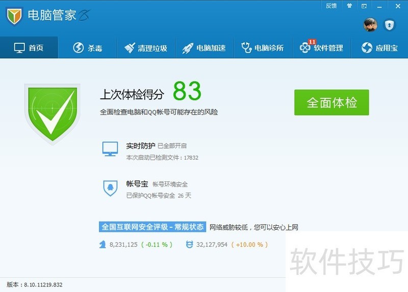Start the 全面体检 scan
The image size is (408, 292).
point(331,102)
